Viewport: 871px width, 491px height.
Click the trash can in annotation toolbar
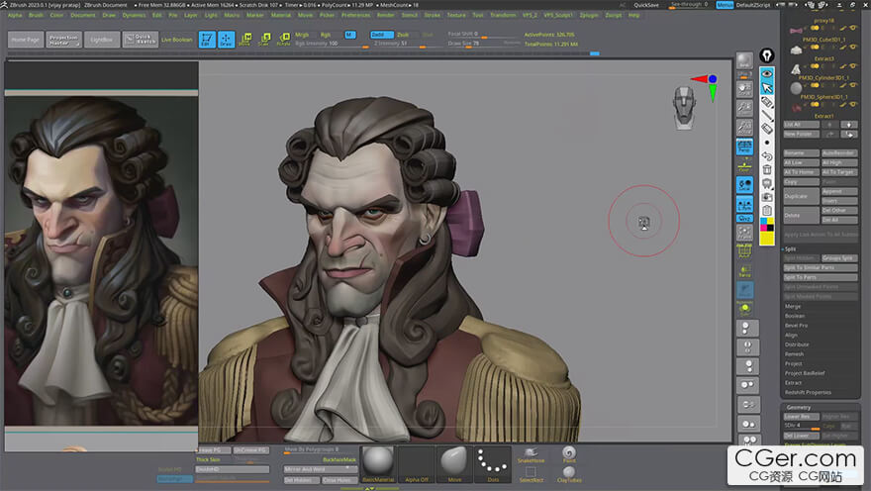(x=766, y=169)
